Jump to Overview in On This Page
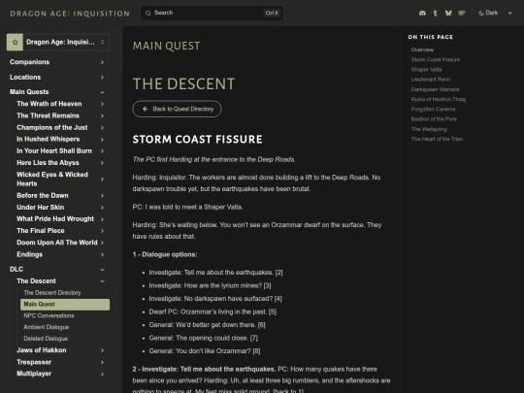This screenshot has width=524, height=393. point(422,49)
